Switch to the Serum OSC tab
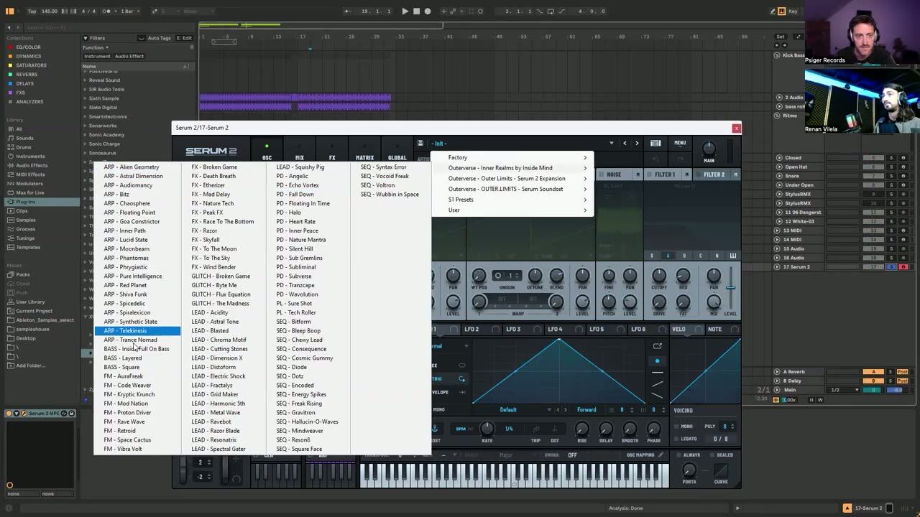920x517 pixels. [267, 152]
